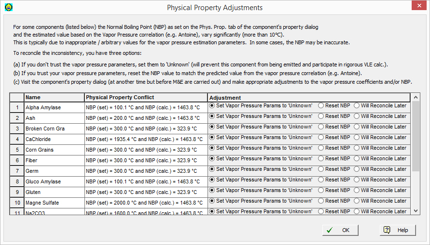Image resolution: width=430 pixels, height=245 pixels.
Task: Select Reset NBP for Alpha Amylase
Action: click(x=321, y=105)
